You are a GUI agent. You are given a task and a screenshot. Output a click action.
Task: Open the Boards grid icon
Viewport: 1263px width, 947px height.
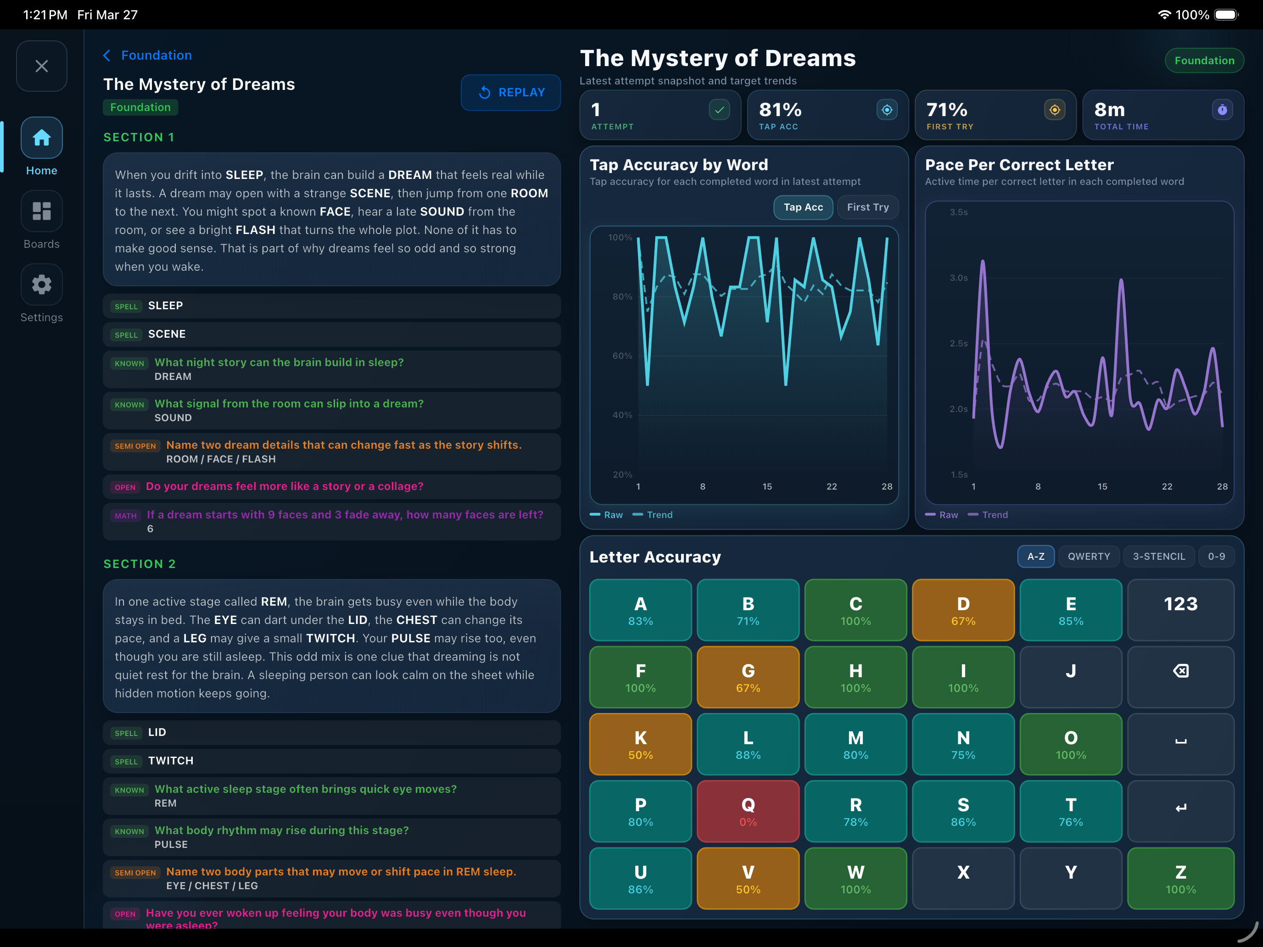point(42,211)
